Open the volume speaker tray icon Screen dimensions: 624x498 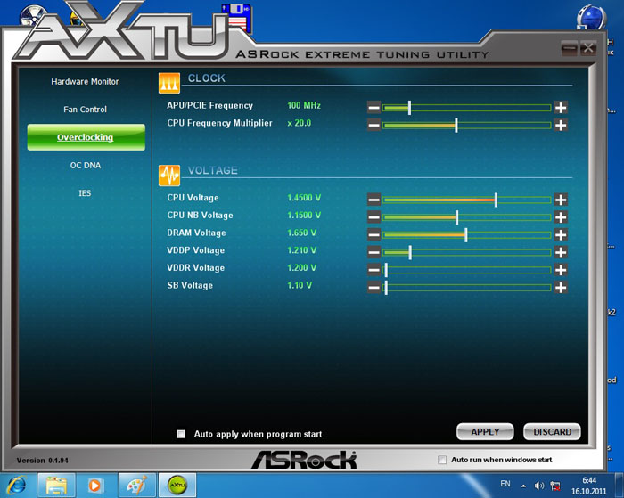point(539,486)
